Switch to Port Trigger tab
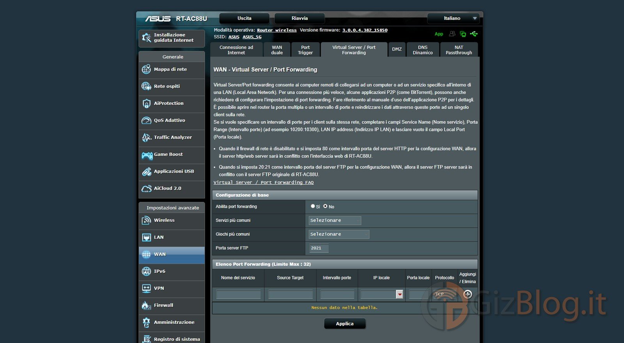624x343 pixels. click(x=305, y=50)
